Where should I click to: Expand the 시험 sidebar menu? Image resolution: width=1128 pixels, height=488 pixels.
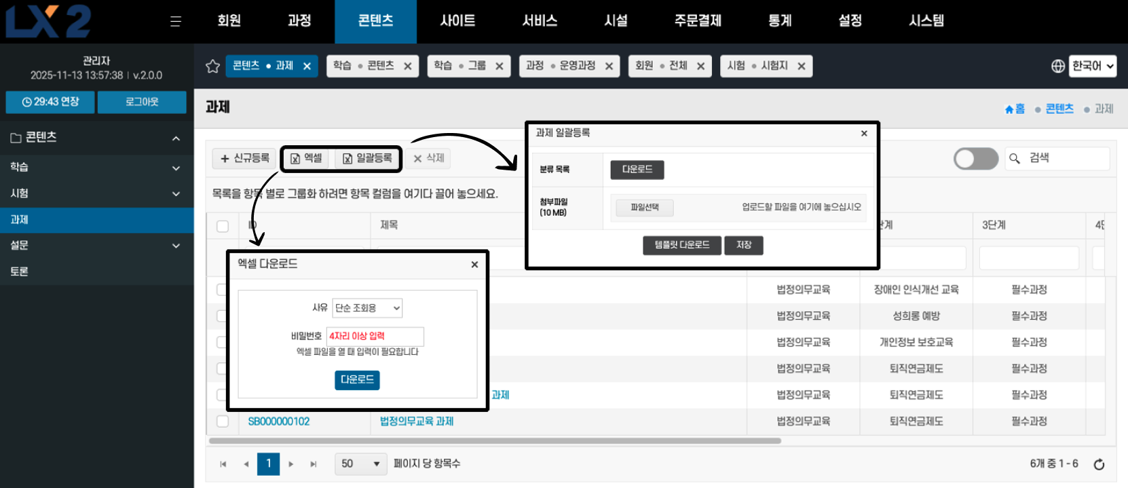coord(176,194)
